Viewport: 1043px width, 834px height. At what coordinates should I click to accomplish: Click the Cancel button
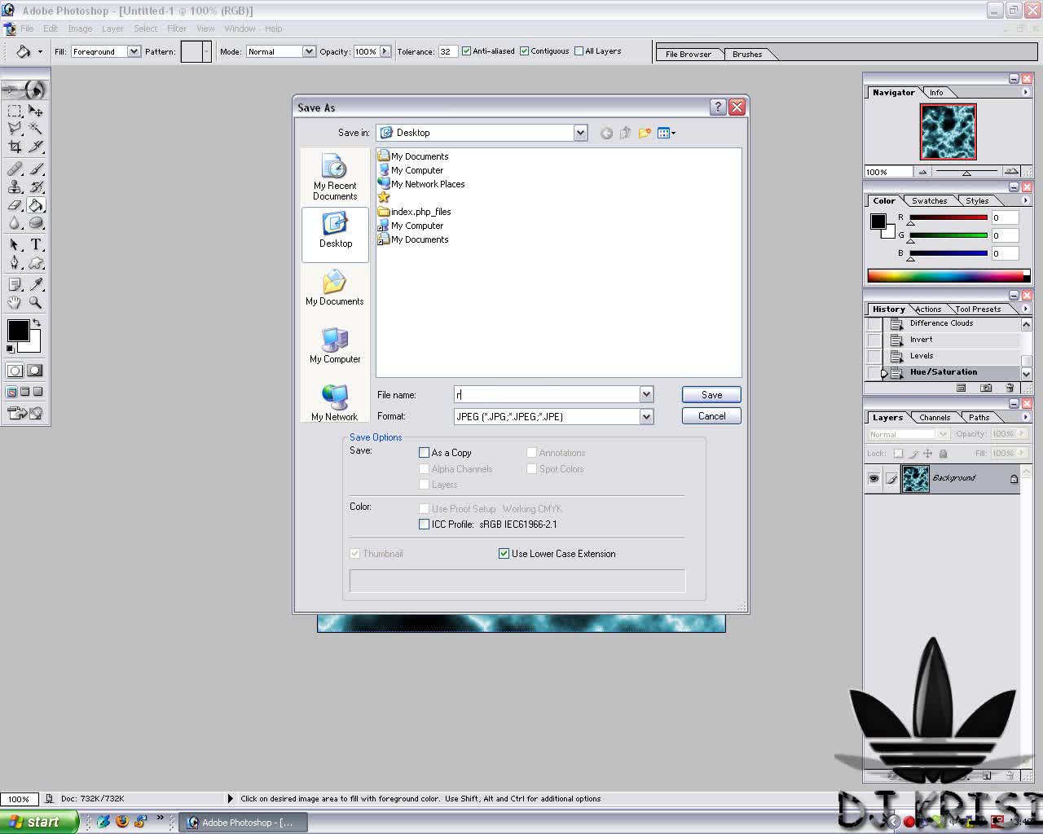click(711, 416)
